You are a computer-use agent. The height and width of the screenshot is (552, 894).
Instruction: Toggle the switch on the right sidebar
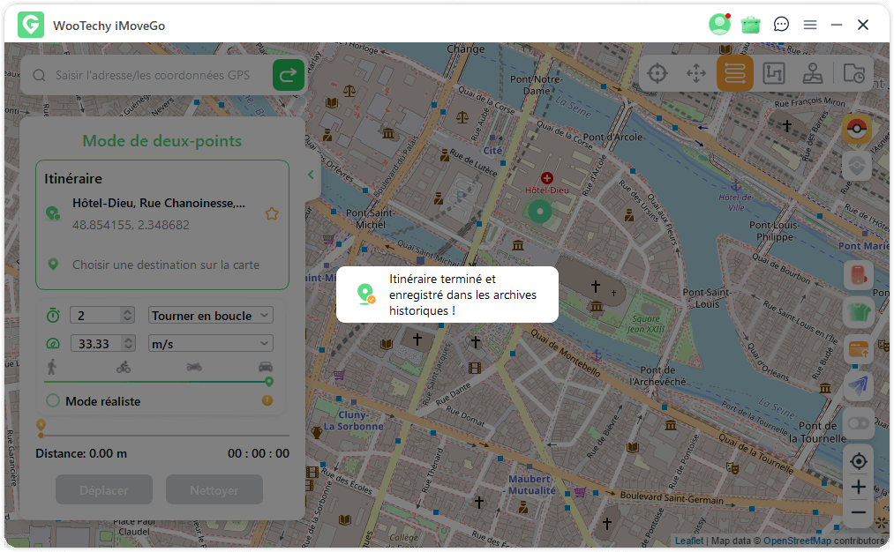[858, 423]
